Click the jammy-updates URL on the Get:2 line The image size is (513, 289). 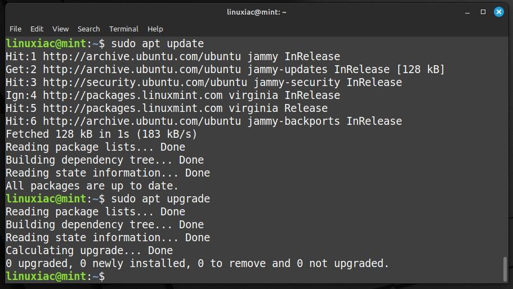(x=142, y=70)
